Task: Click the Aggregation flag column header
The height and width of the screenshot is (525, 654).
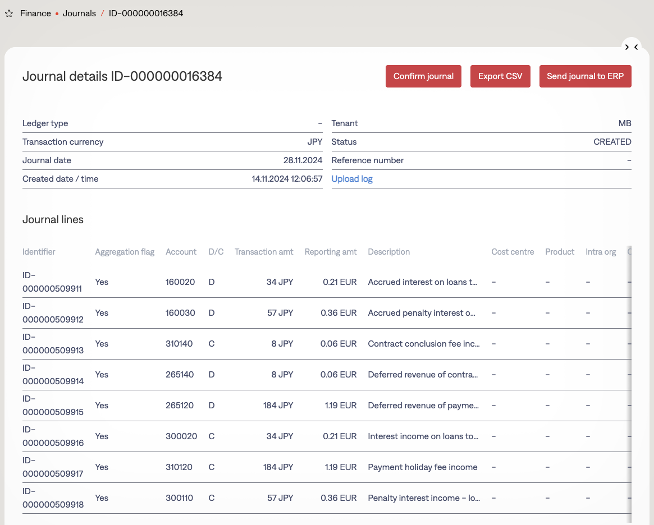Action: 125,252
